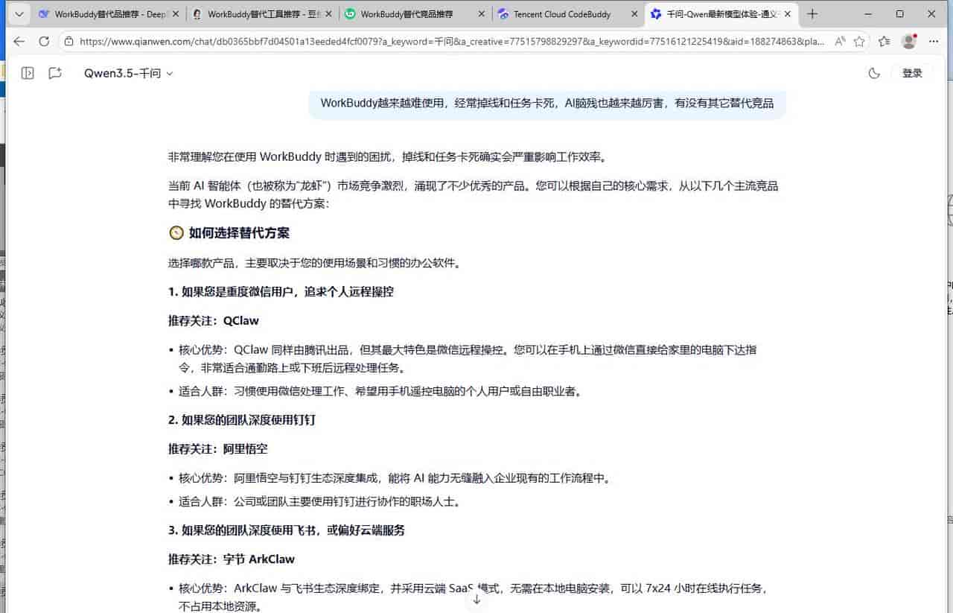Click the 如何选择替代方案 heading
The height and width of the screenshot is (613, 953).
239,233
